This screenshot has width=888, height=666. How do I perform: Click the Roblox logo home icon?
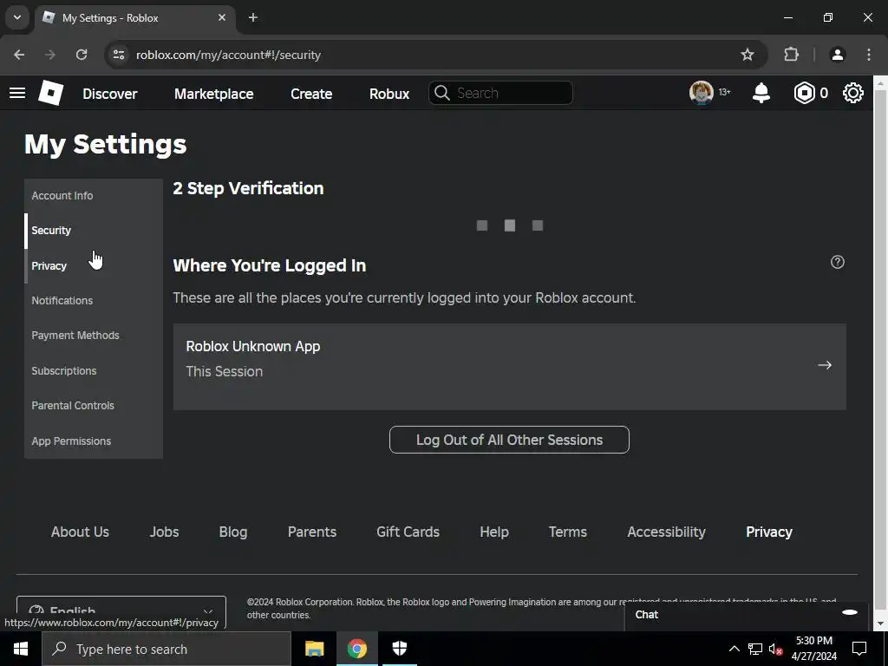[x=50, y=93]
